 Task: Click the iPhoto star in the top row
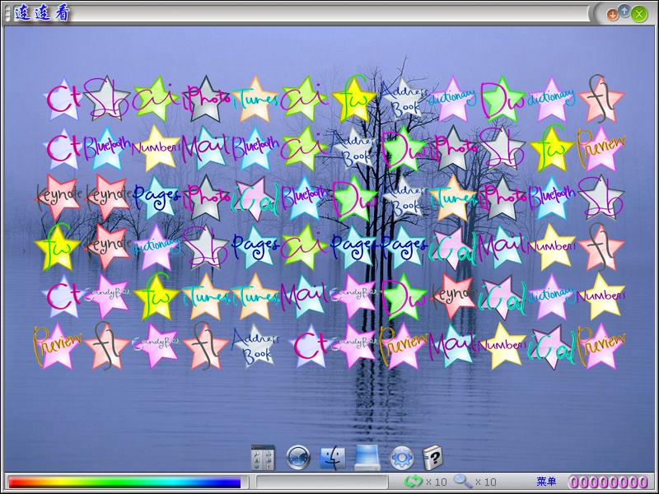[206, 99]
